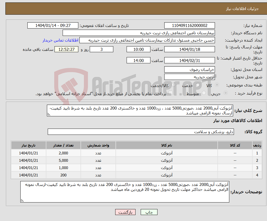Click the response deadline date 1404/01/18

tap(189, 49)
